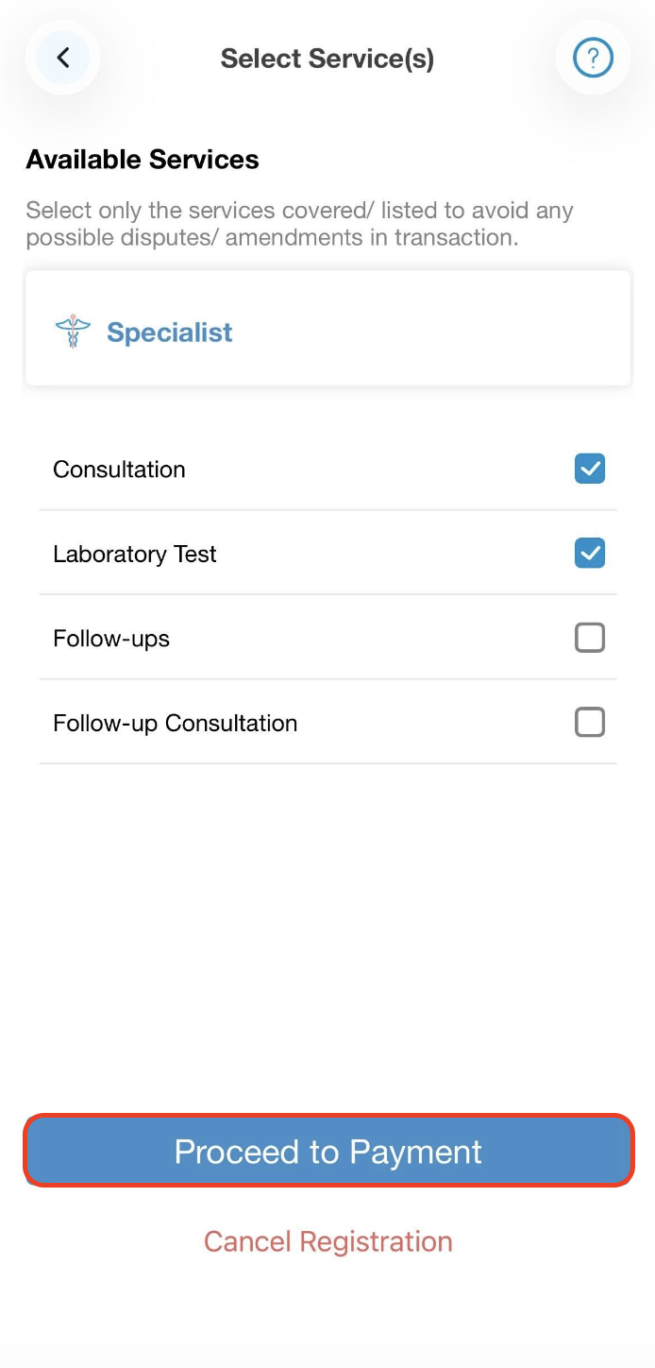Select the Laboratory Test service label
The height and width of the screenshot is (1368, 655).
pyautogui.click(x=135, y=555)
